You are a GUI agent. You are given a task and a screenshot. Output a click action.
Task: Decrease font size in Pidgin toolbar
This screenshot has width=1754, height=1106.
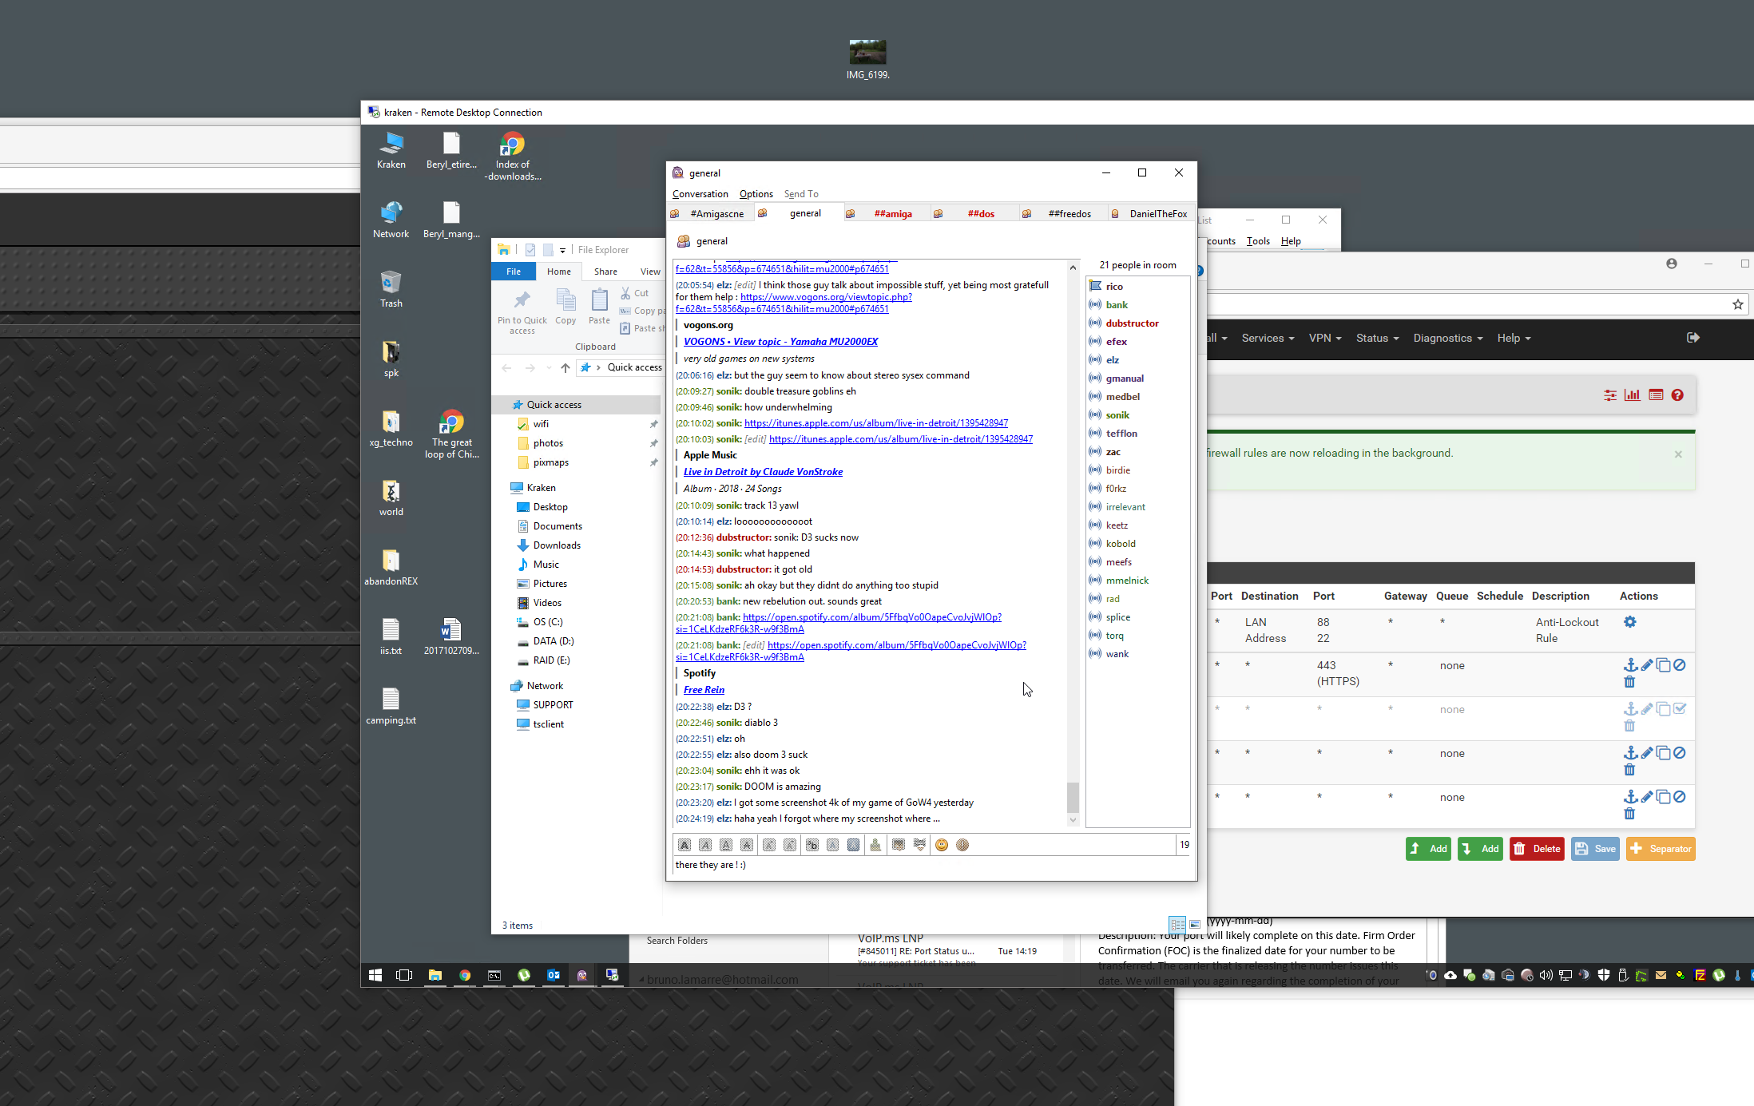(x=790, y=845)
